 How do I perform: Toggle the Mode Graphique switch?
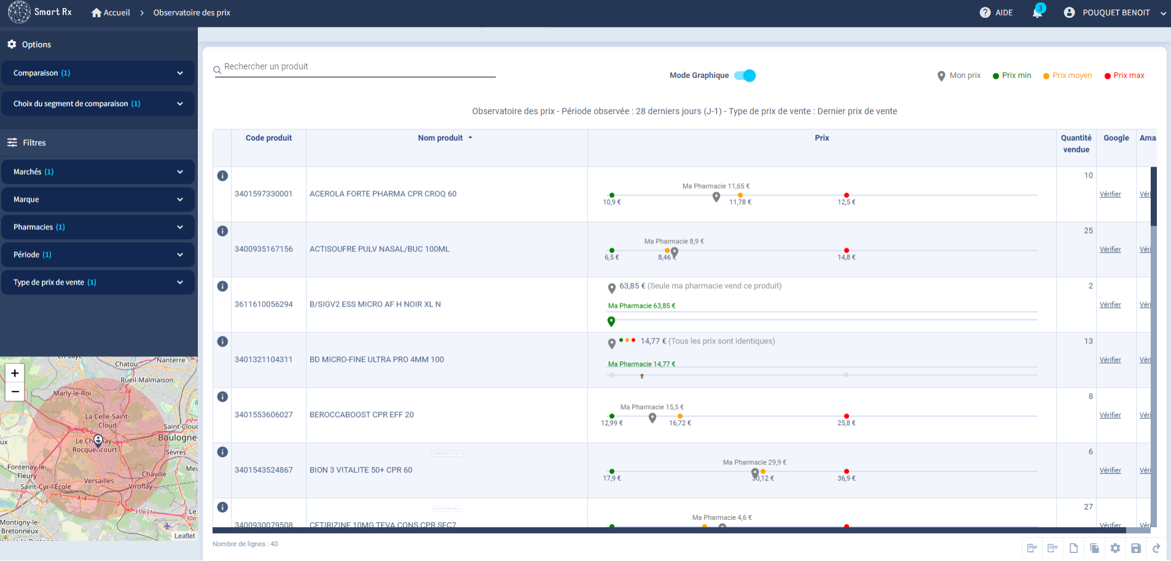point(745,76)
